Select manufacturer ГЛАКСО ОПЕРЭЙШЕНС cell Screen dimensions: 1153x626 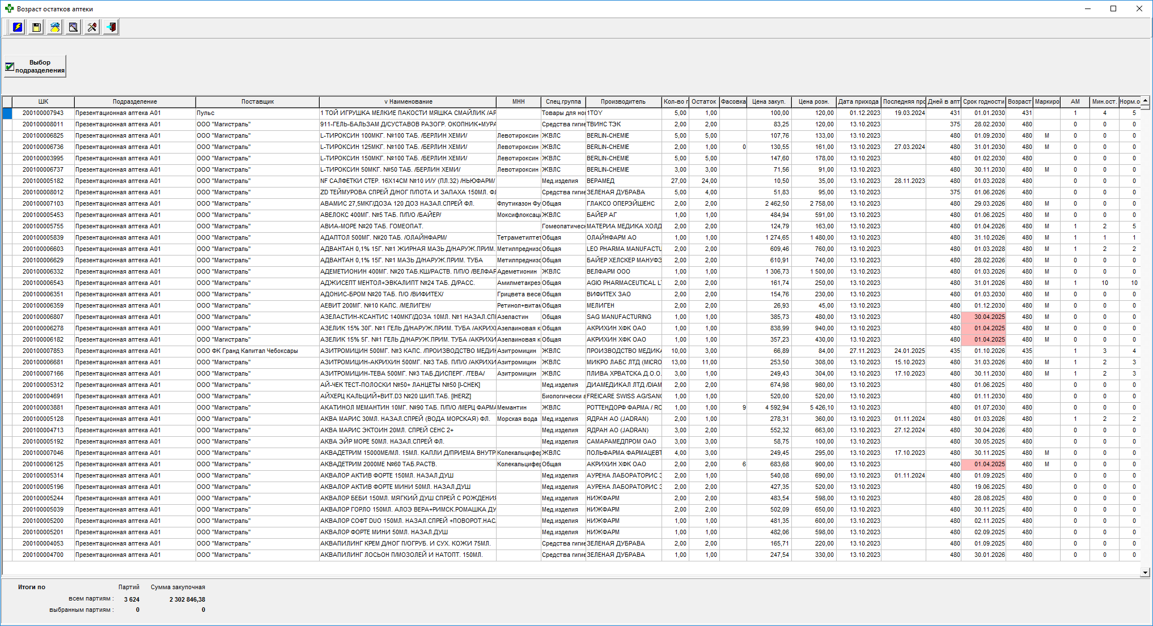(x=624, y=204)
